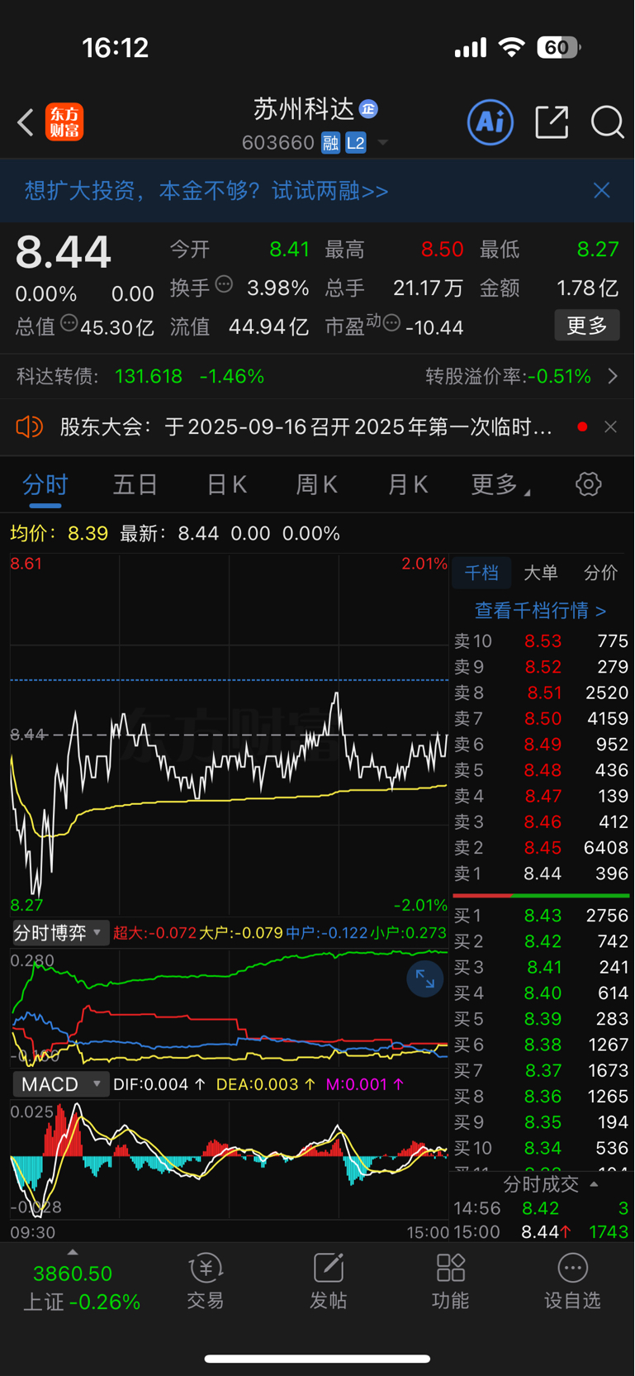This screenshot has width=635, height=1376.
Task: Tap 超大 -0.072 legend value
Action: 154,933
